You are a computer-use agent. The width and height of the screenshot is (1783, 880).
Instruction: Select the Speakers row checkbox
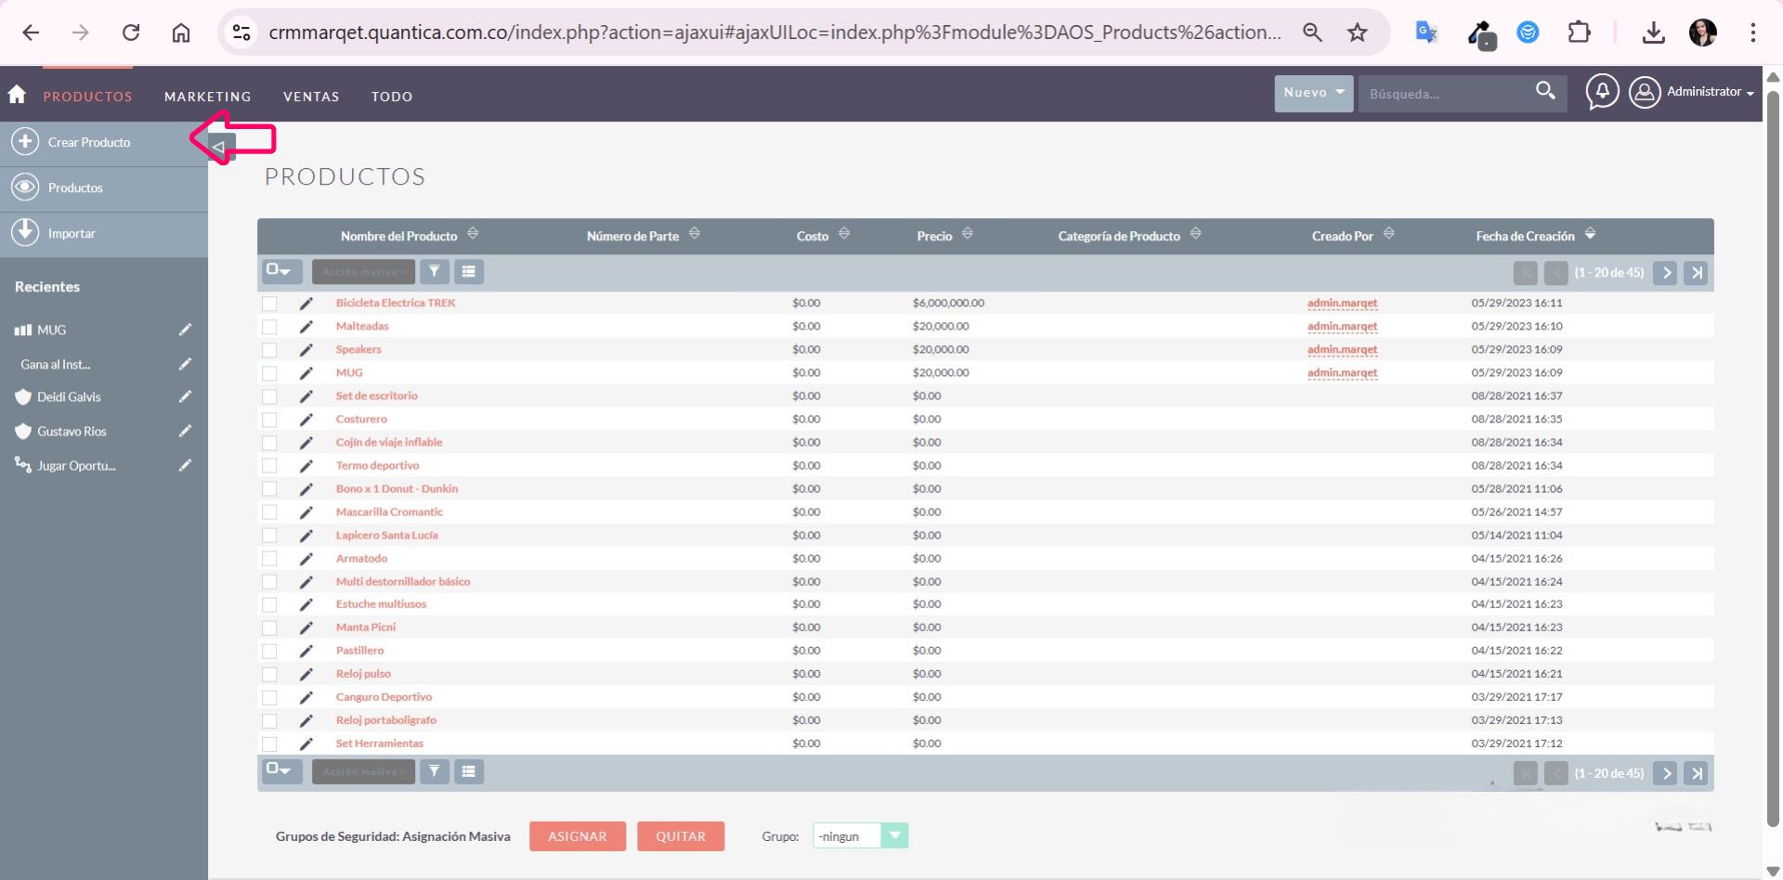(269, 350)
